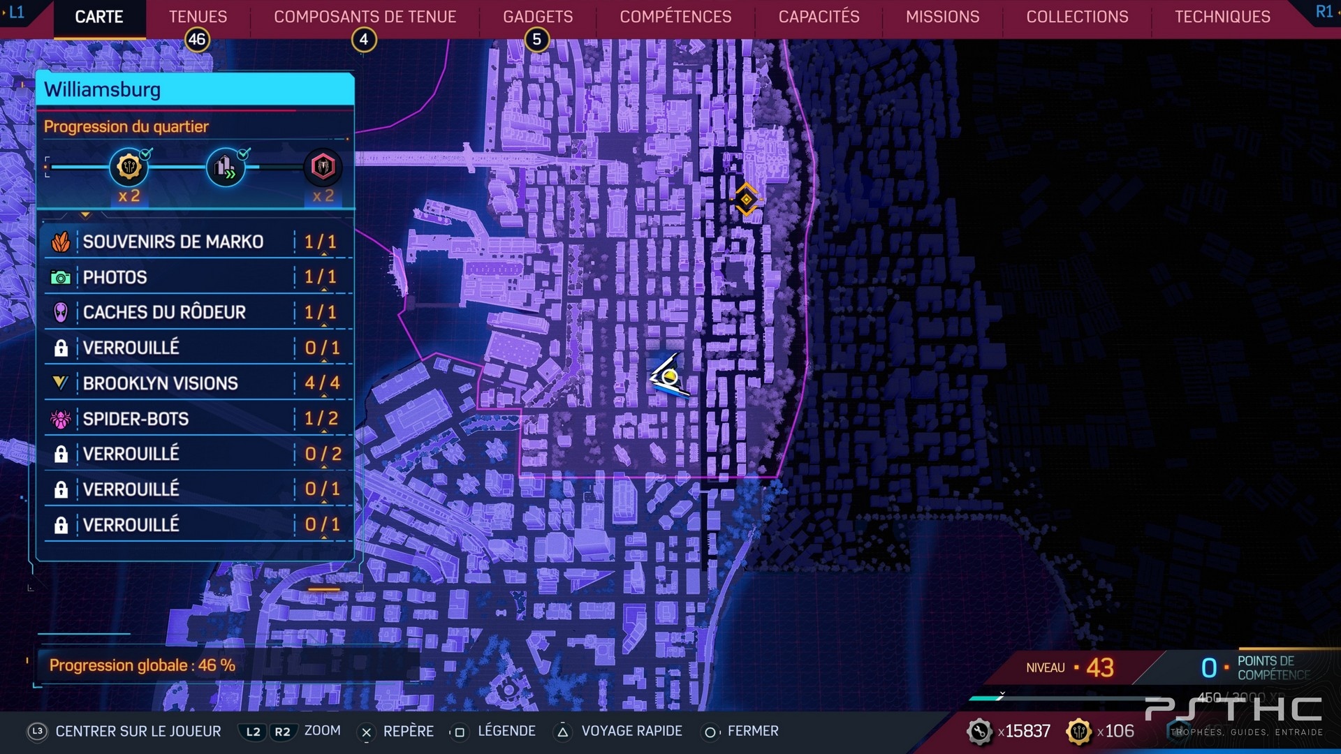The width and height of the screenshot is (1341, 754).
Task: Click the city tokens currency icon
Action: 1079,732
